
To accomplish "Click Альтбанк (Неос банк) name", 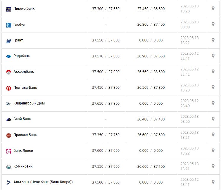I will click(x=43, y=182).
